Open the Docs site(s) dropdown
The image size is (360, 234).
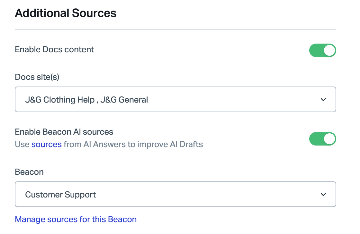175,99
